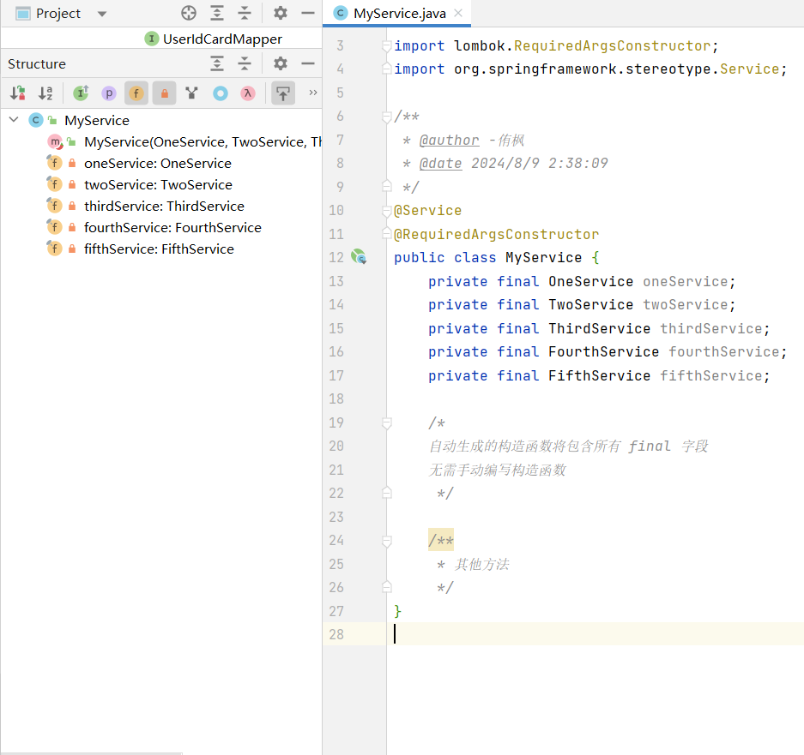Toggle Show Fields filter in Structure
The image size is (804, 755).
pos(136,93)
